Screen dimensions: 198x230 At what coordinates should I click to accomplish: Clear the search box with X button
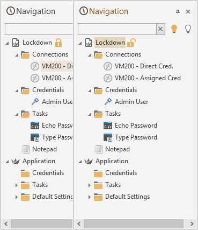point(160,29)
